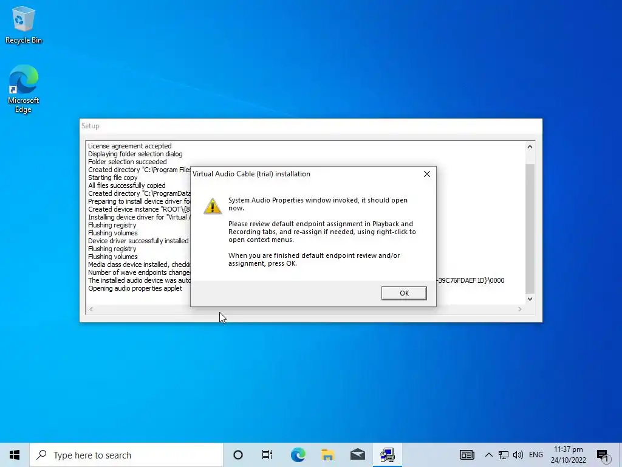The width and height of the screenshot is (622, 467).
Task: Open the Windows Start menu
Action: (x=15, y=455)
